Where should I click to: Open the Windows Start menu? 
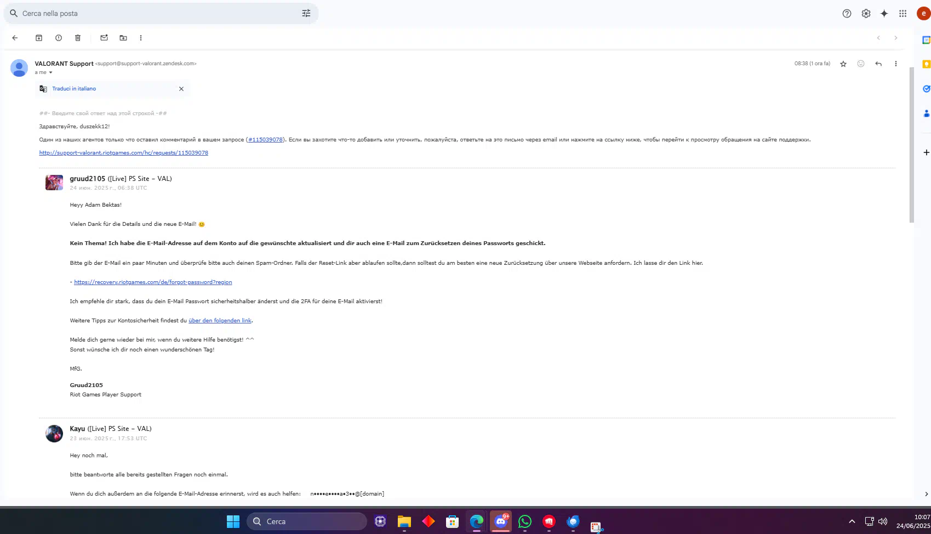coord(233,521)
